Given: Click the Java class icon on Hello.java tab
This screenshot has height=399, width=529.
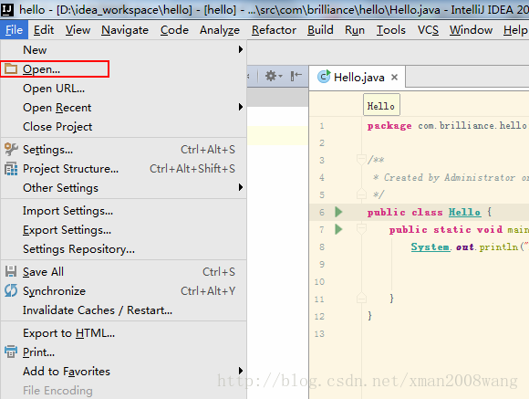Looking at the screenshot, I should (324, 77).
